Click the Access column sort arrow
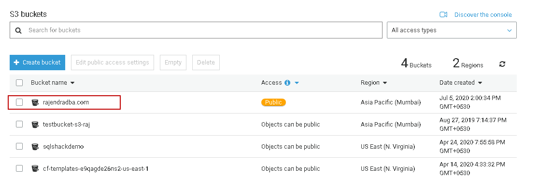 (x=297, y=83)
